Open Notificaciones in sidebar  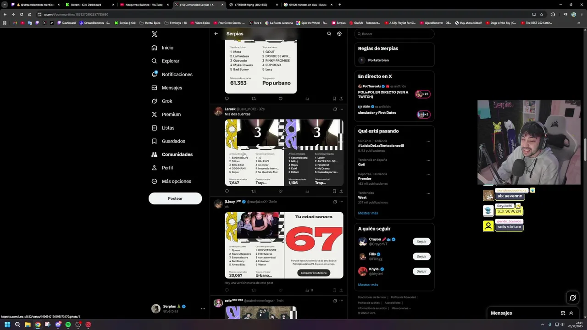172,74
